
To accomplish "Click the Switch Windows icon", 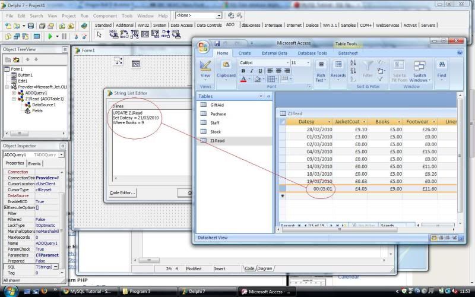I will [x=420, y=66].
